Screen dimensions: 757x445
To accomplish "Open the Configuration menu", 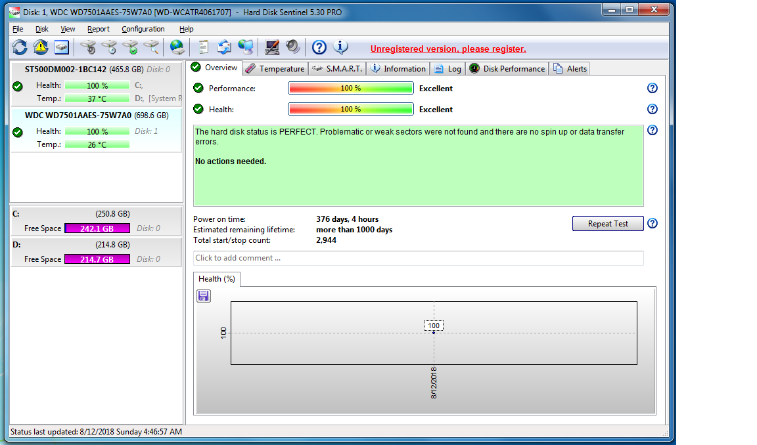I will tap(143, 29).
